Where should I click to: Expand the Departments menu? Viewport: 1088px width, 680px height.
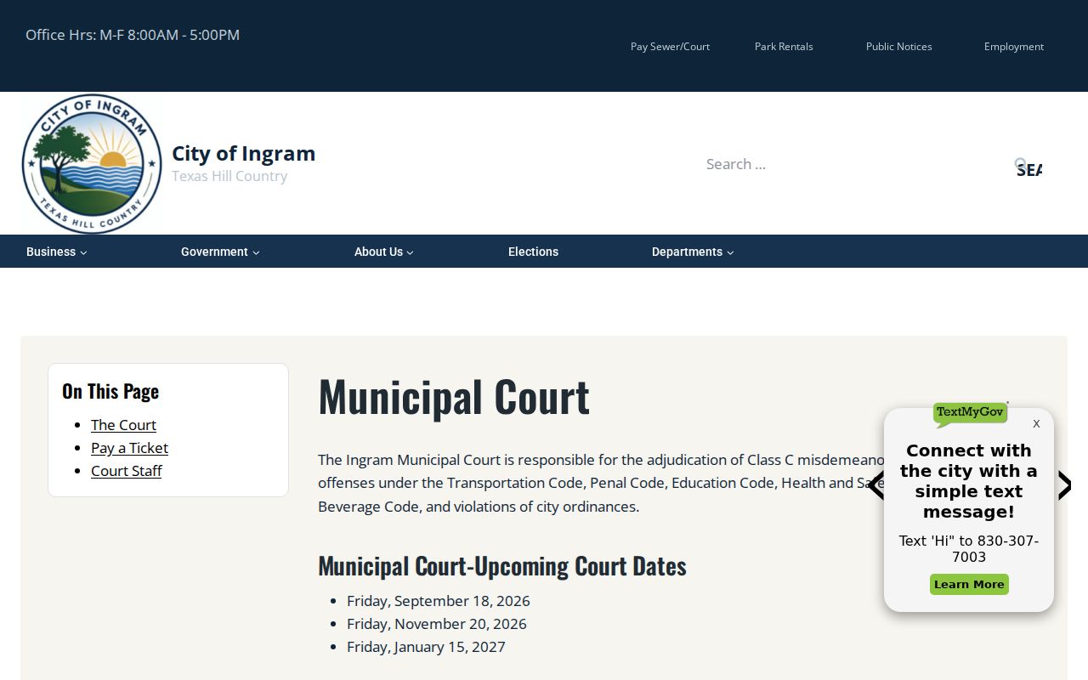point(693,252)
